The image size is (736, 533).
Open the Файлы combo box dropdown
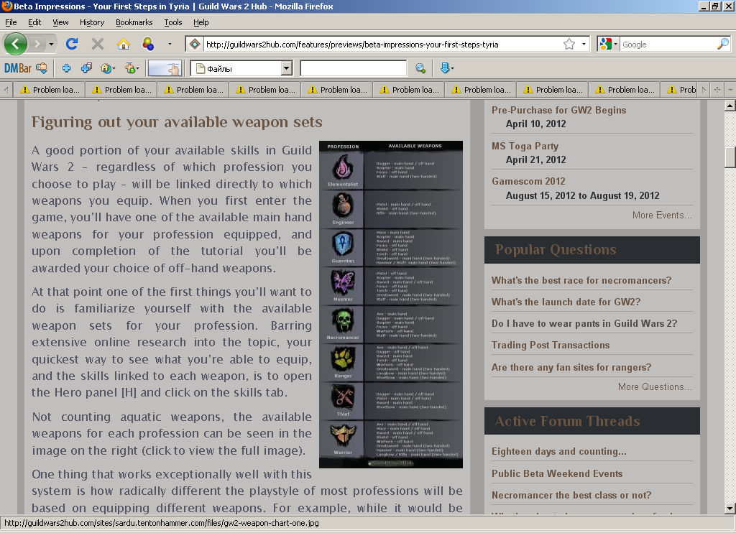(x=286, y=68)
